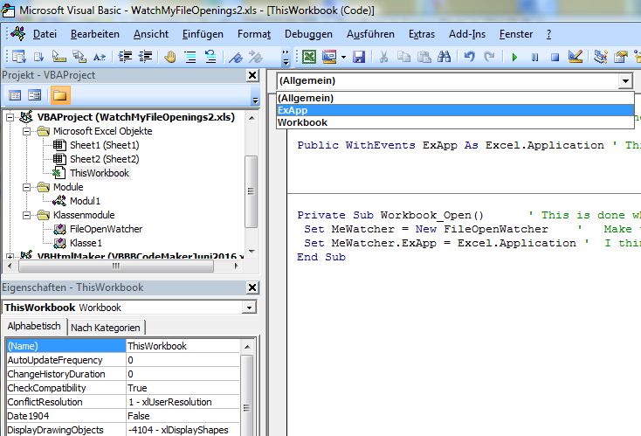
Task: Toggle bookmark with the flag icon
Action: 236,57
